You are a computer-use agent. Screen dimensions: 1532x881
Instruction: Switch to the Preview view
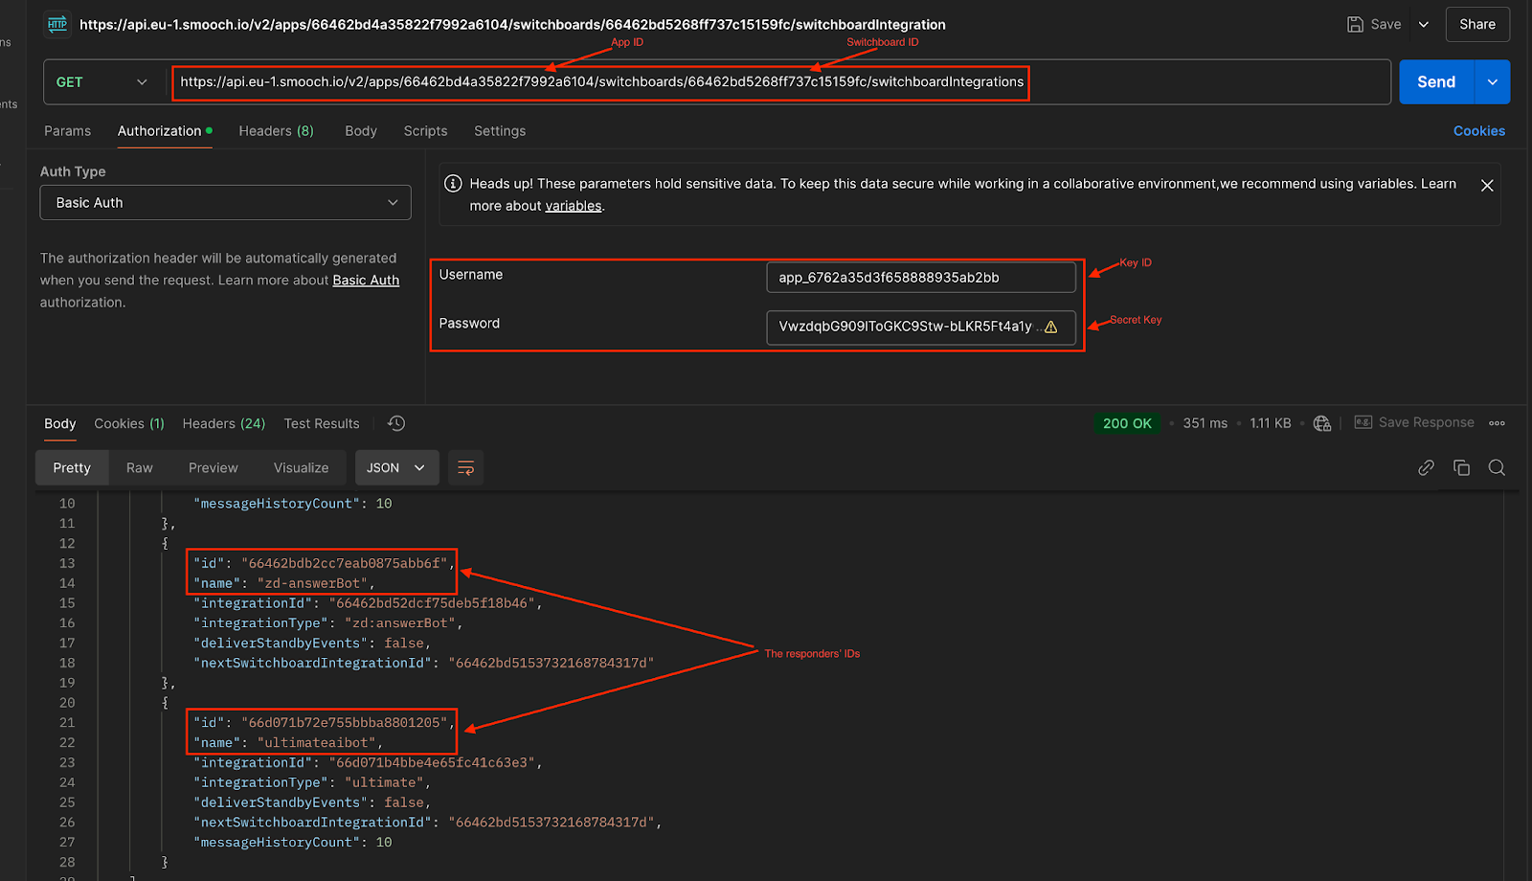pos(214,468)
